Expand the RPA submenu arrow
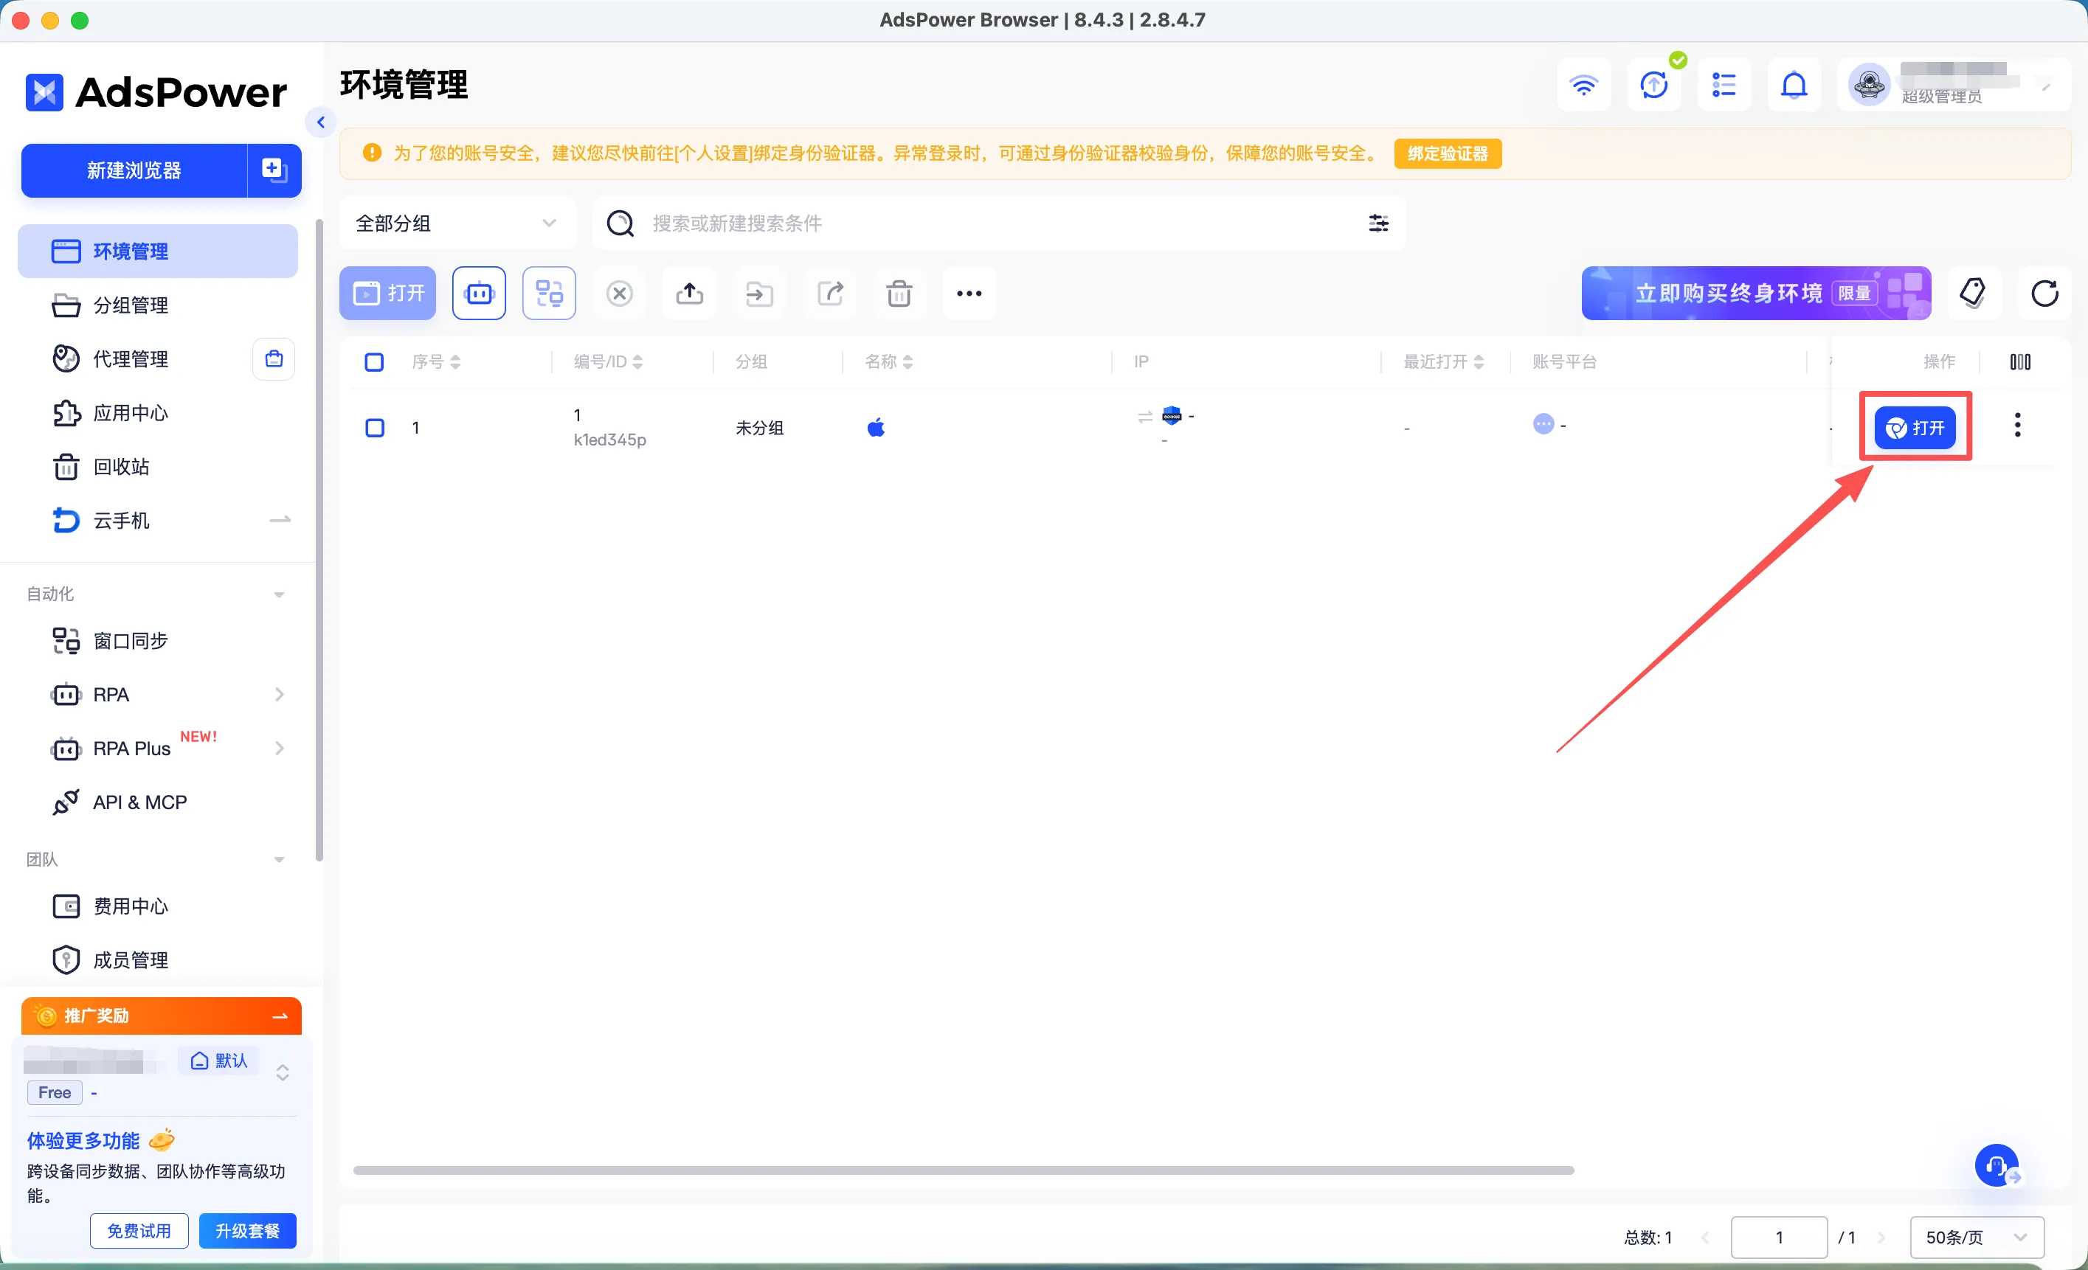The height and width of the screenshot is (1270, 2088). coord(279,695)
